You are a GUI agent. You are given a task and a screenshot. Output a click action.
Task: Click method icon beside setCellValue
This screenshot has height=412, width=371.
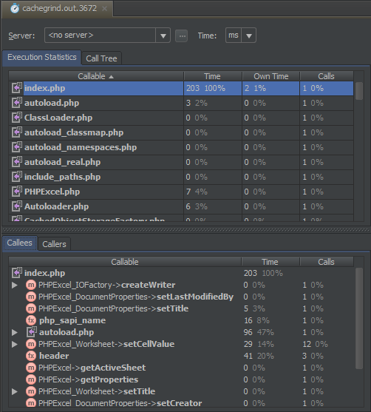[x=31, y=344]
